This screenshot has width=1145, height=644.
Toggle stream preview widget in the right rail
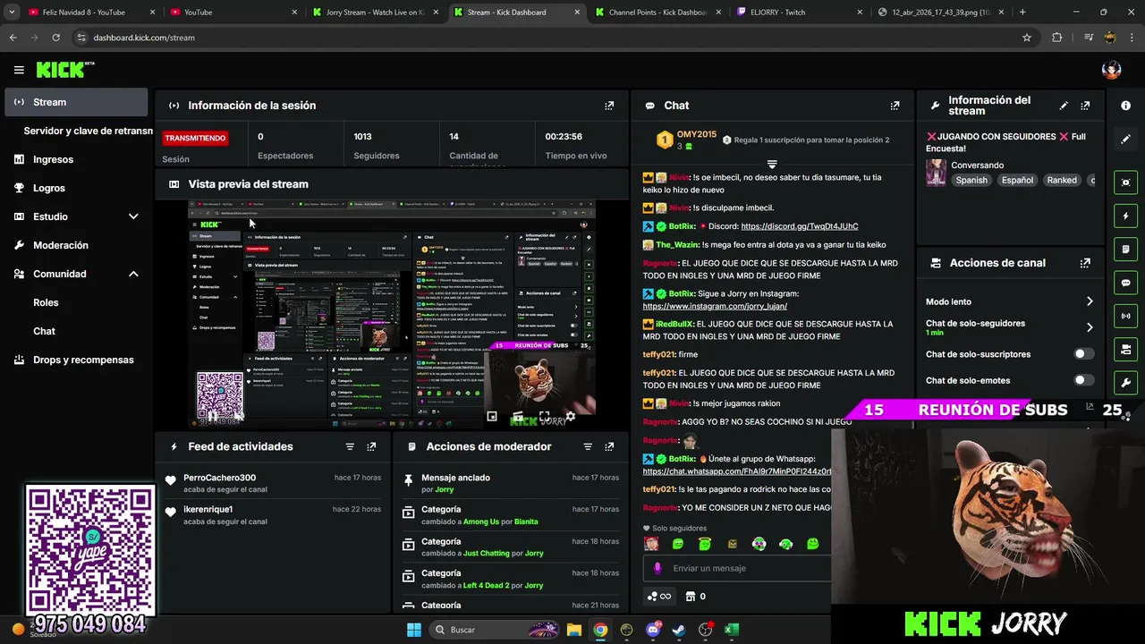click(x=1125, y=182)
